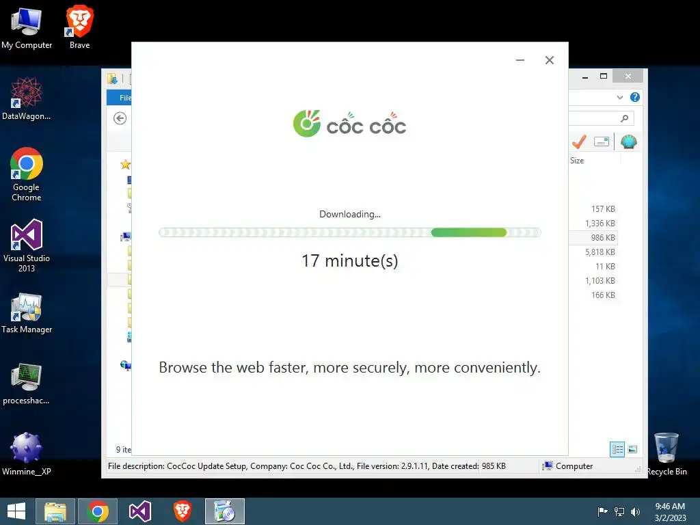Click the rename toolbar icon in Explorer

pos(602,142)
